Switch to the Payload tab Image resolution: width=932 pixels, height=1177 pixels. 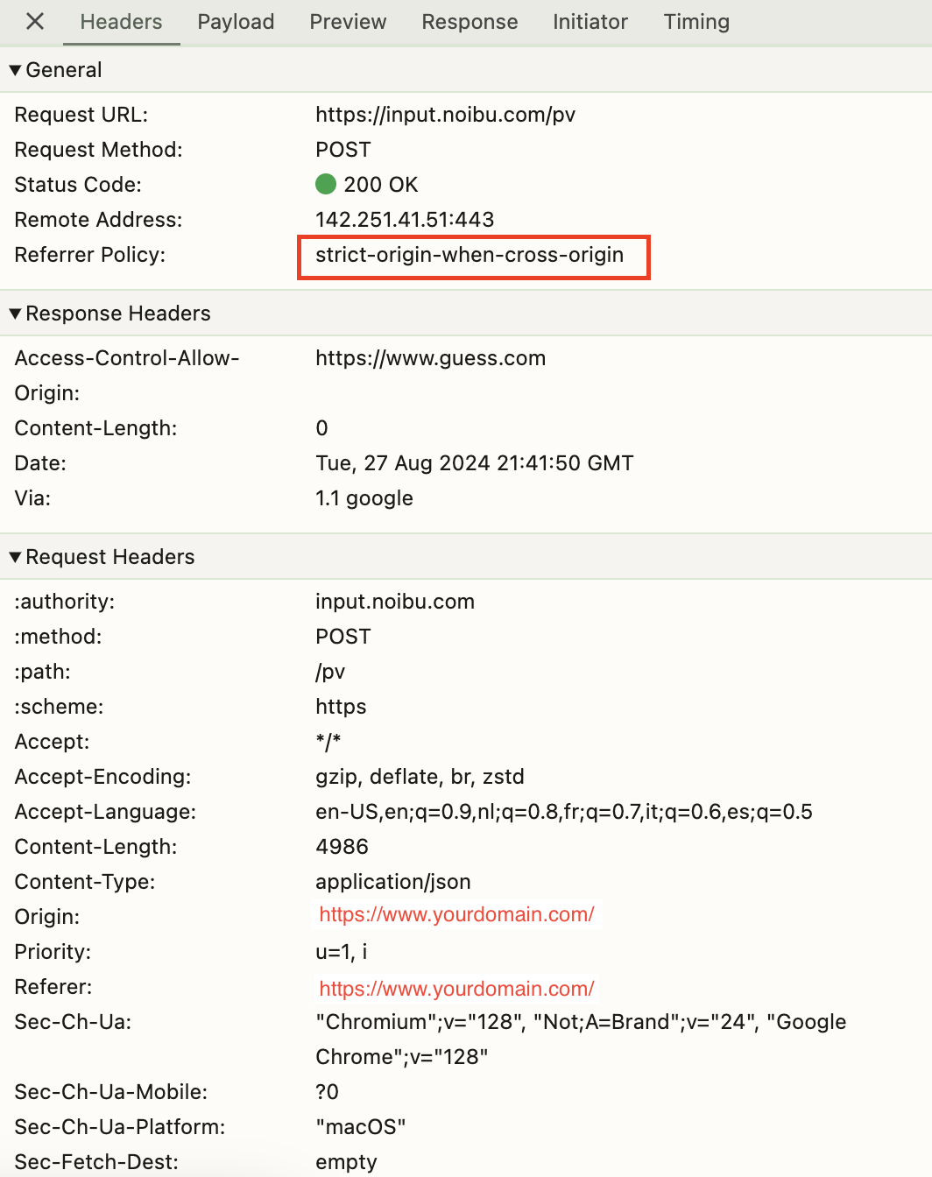pyautogui.click(x=235, y=22)
